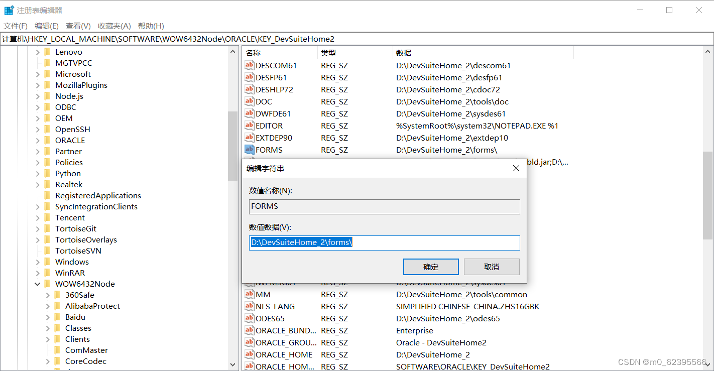
Task: Expand the Node.js tree node
Action: tap(38, 96)
